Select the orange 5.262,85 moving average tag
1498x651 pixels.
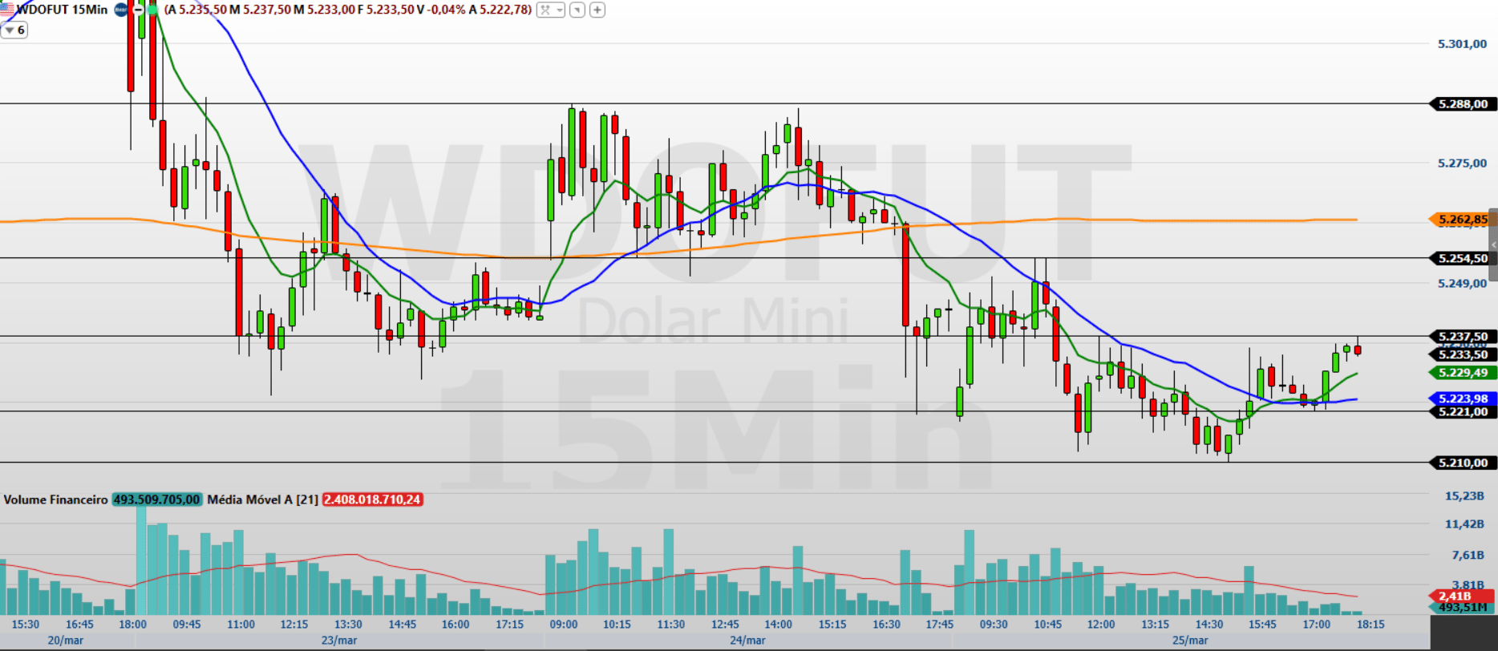click(x=1460, y=219)
